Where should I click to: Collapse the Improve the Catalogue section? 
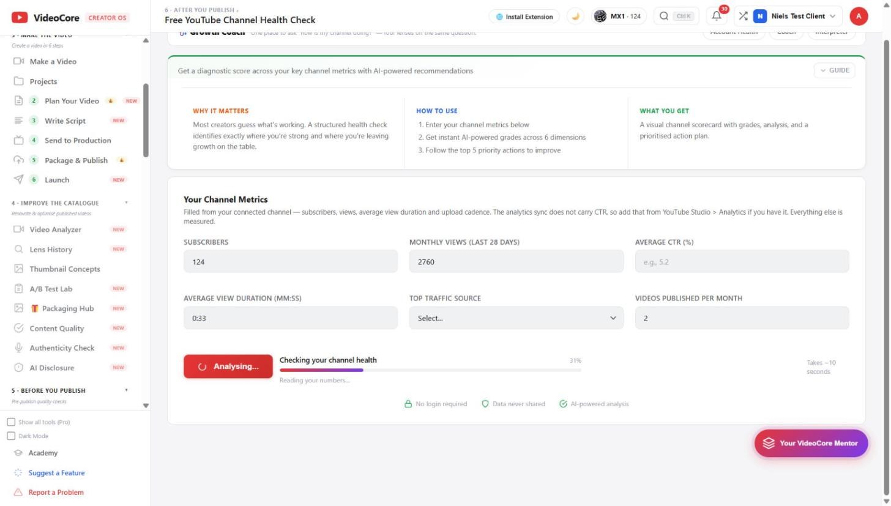pyautogui.click(x=127, y=203)
